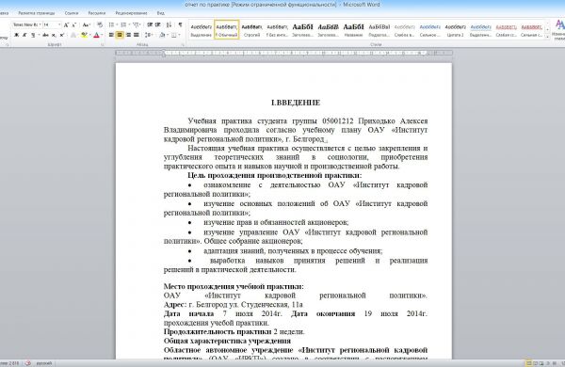Open the Page Layout ribbon tab

37,13
